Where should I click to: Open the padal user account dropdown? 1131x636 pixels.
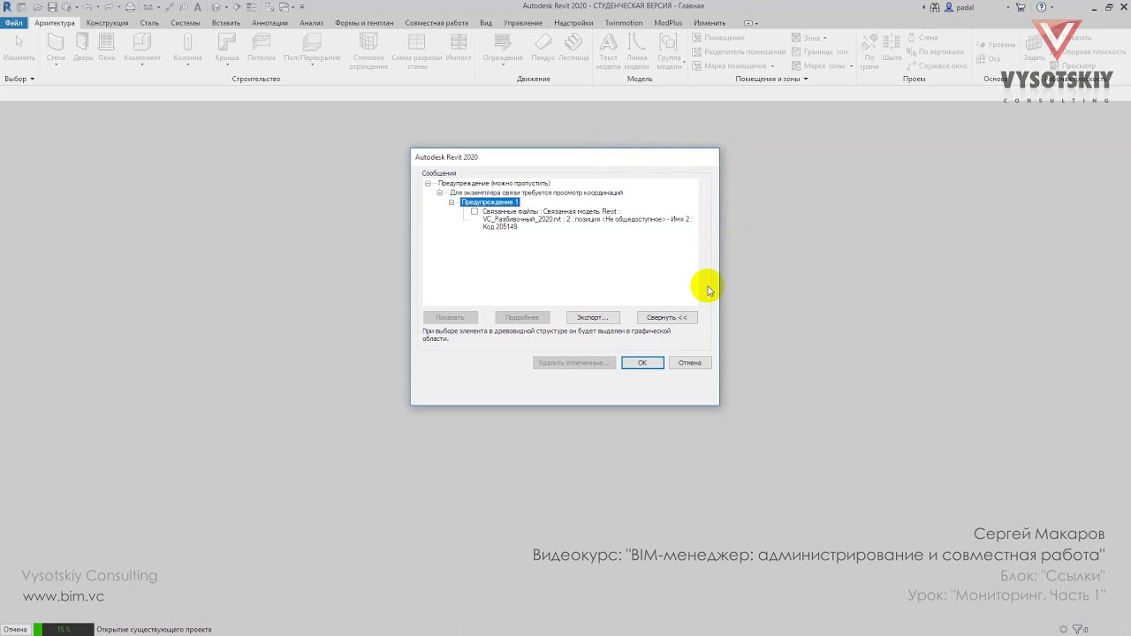1007,7
